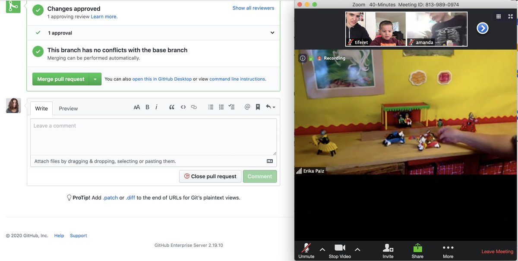The width and height of the screenshot is (518, 261).
Task: Select the Write tab
Action: [x=41, y=108]
